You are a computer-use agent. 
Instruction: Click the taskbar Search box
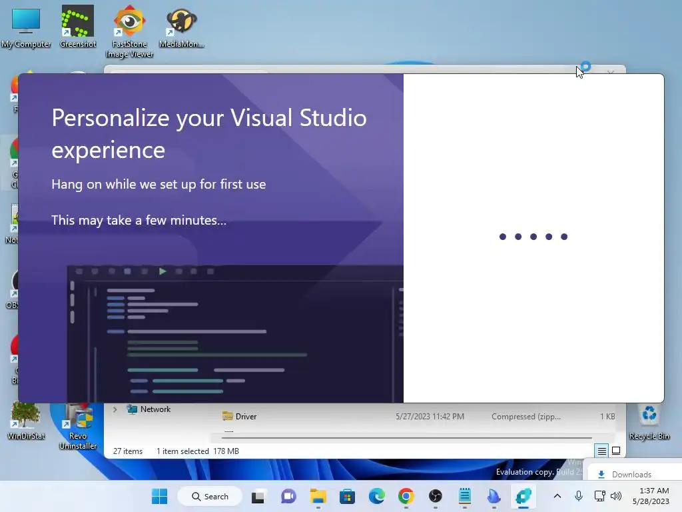pos(210,496)
